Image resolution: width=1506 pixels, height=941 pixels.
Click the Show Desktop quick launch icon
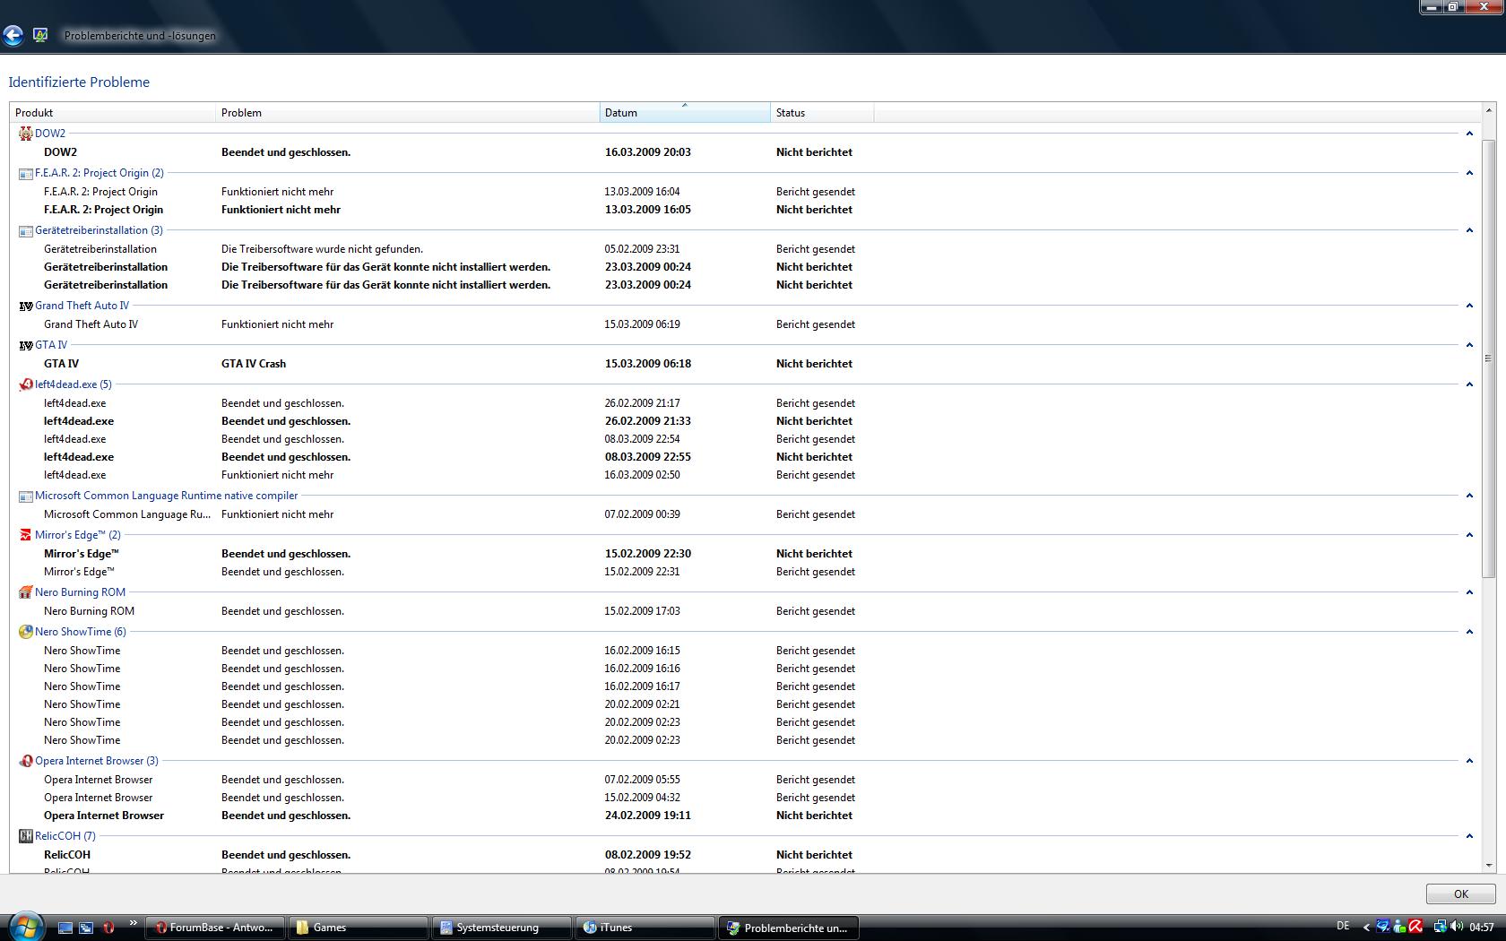pyautogui.click(x=65, y=928)
